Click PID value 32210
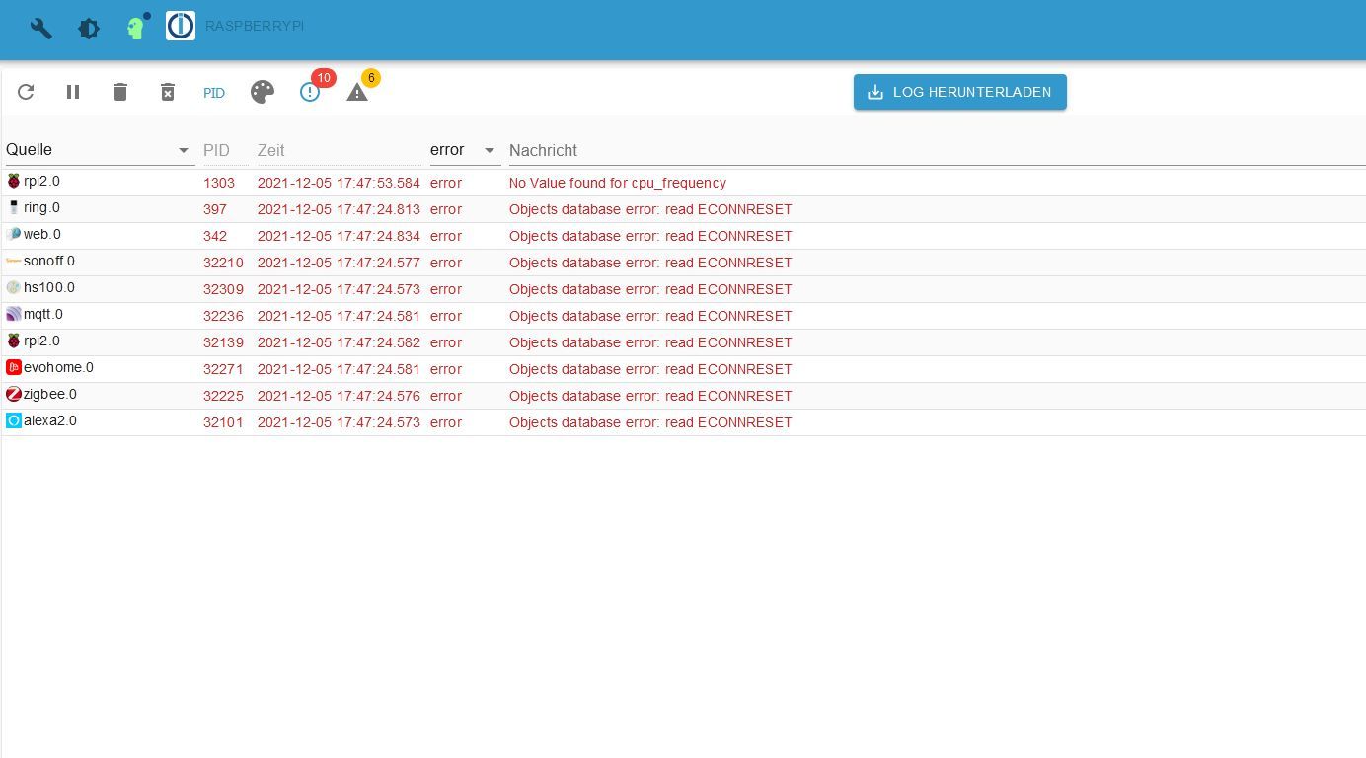 tap(223, 263)
